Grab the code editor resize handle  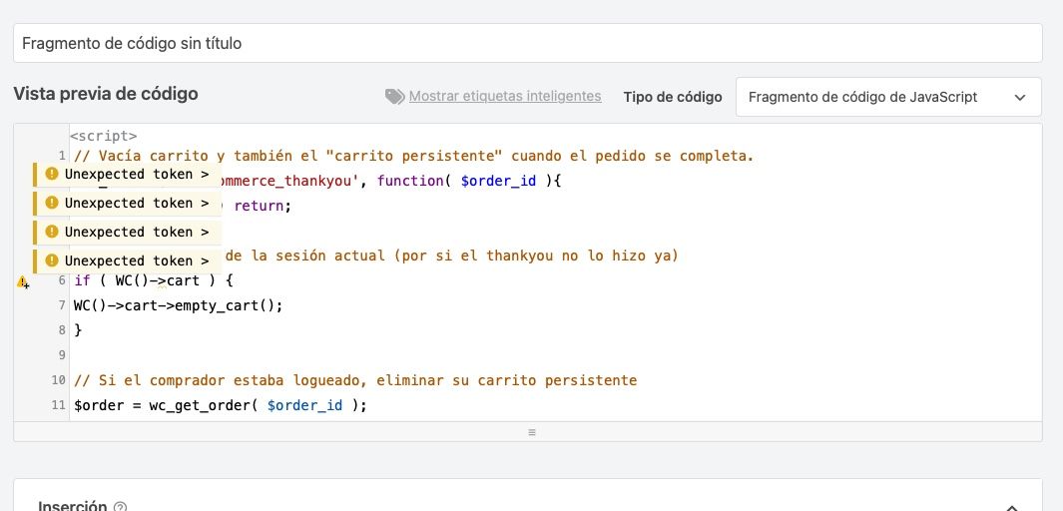(531, 432)
